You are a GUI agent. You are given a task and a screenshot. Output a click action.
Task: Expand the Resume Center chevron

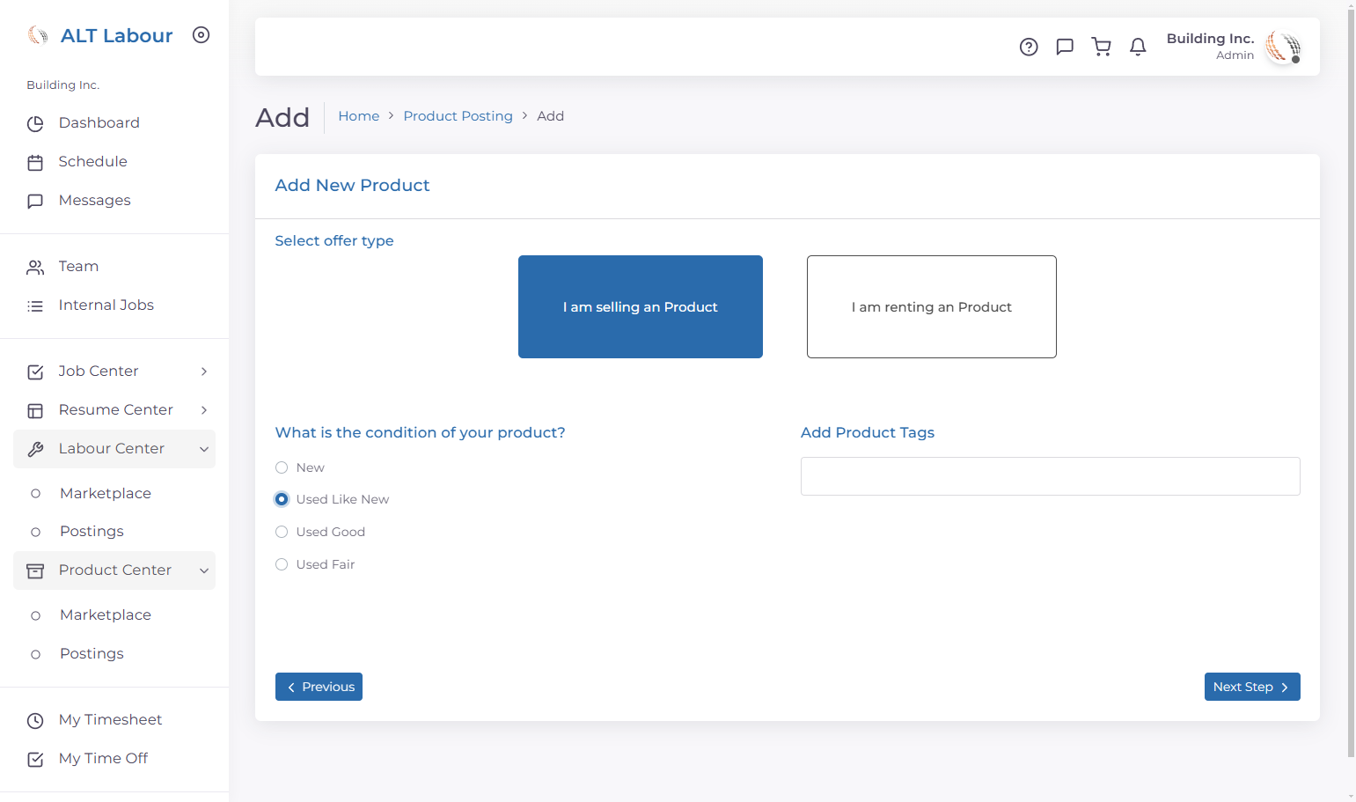[x=204, y=410]
